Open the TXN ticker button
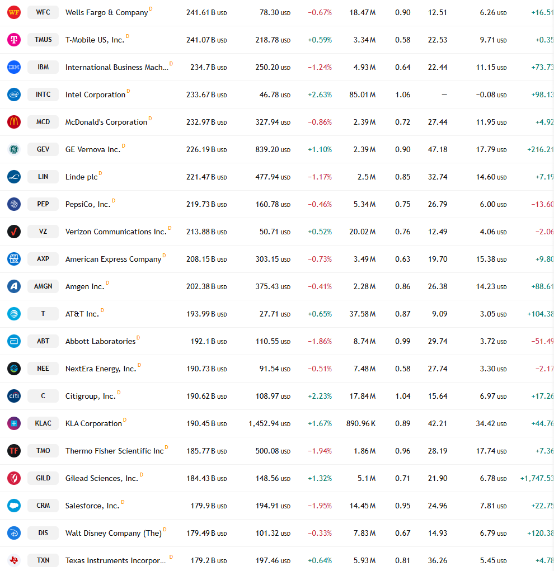 coord(43,560)
